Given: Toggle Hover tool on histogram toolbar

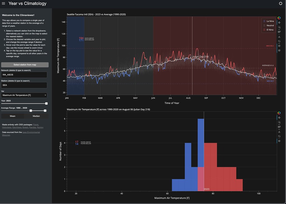Looking at the screenshot, I should click(279, 141).
